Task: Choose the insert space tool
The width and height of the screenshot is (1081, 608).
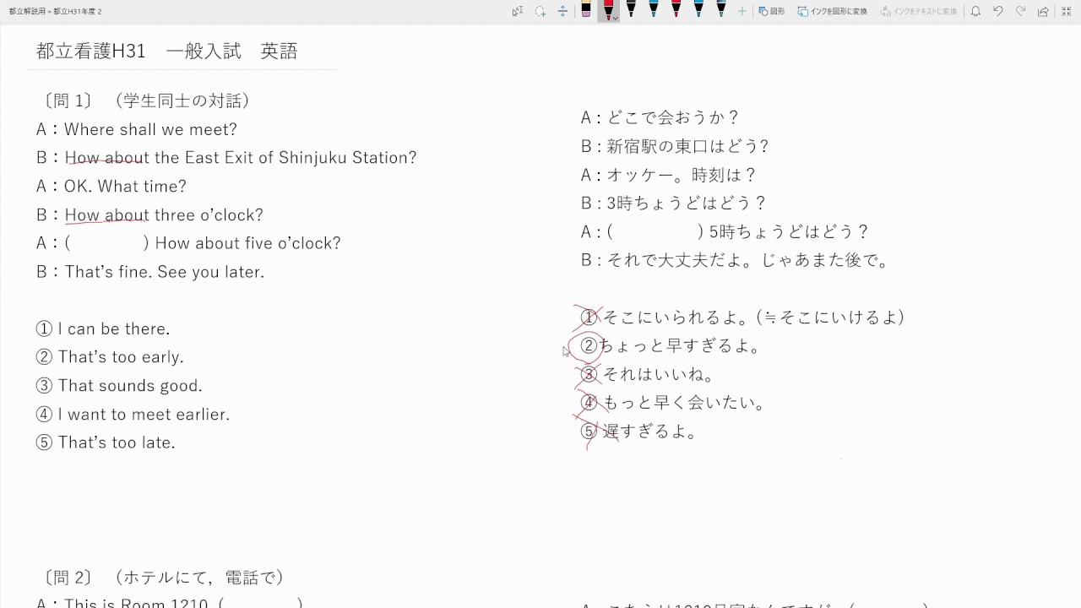Action: [562, 11]
